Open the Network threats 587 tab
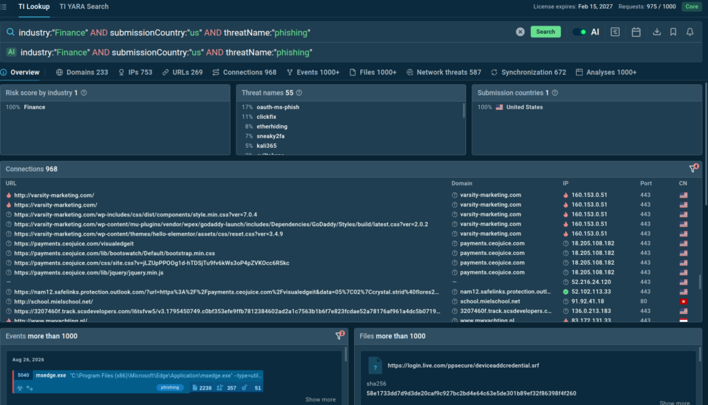 (x=444, y=73)
